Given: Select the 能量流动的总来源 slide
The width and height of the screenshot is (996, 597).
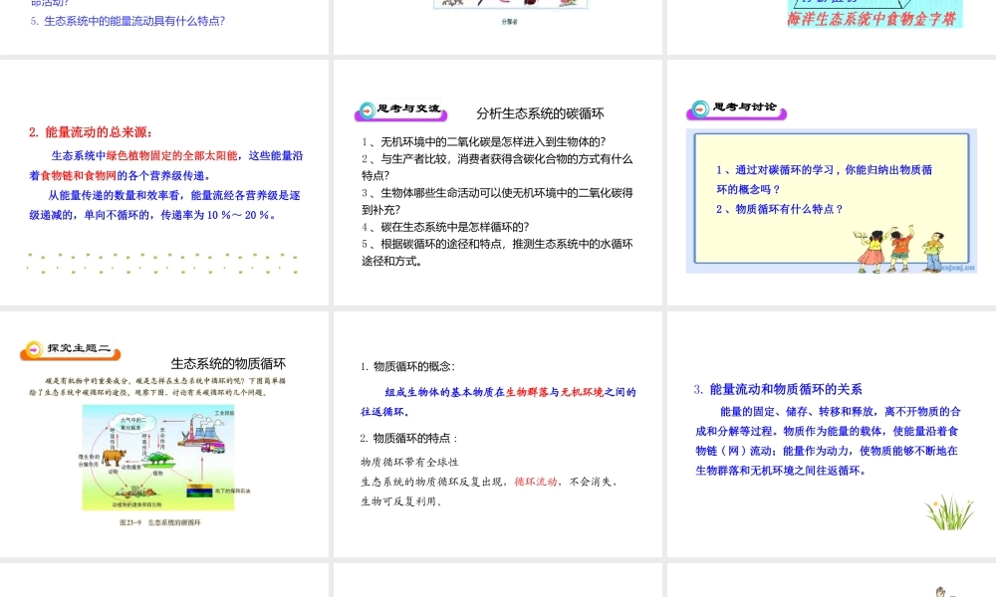Looking at the screenshot, I should (x=164, y=181).
